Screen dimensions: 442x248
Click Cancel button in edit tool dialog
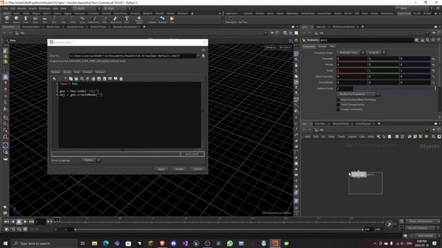[x=198, y=169]
